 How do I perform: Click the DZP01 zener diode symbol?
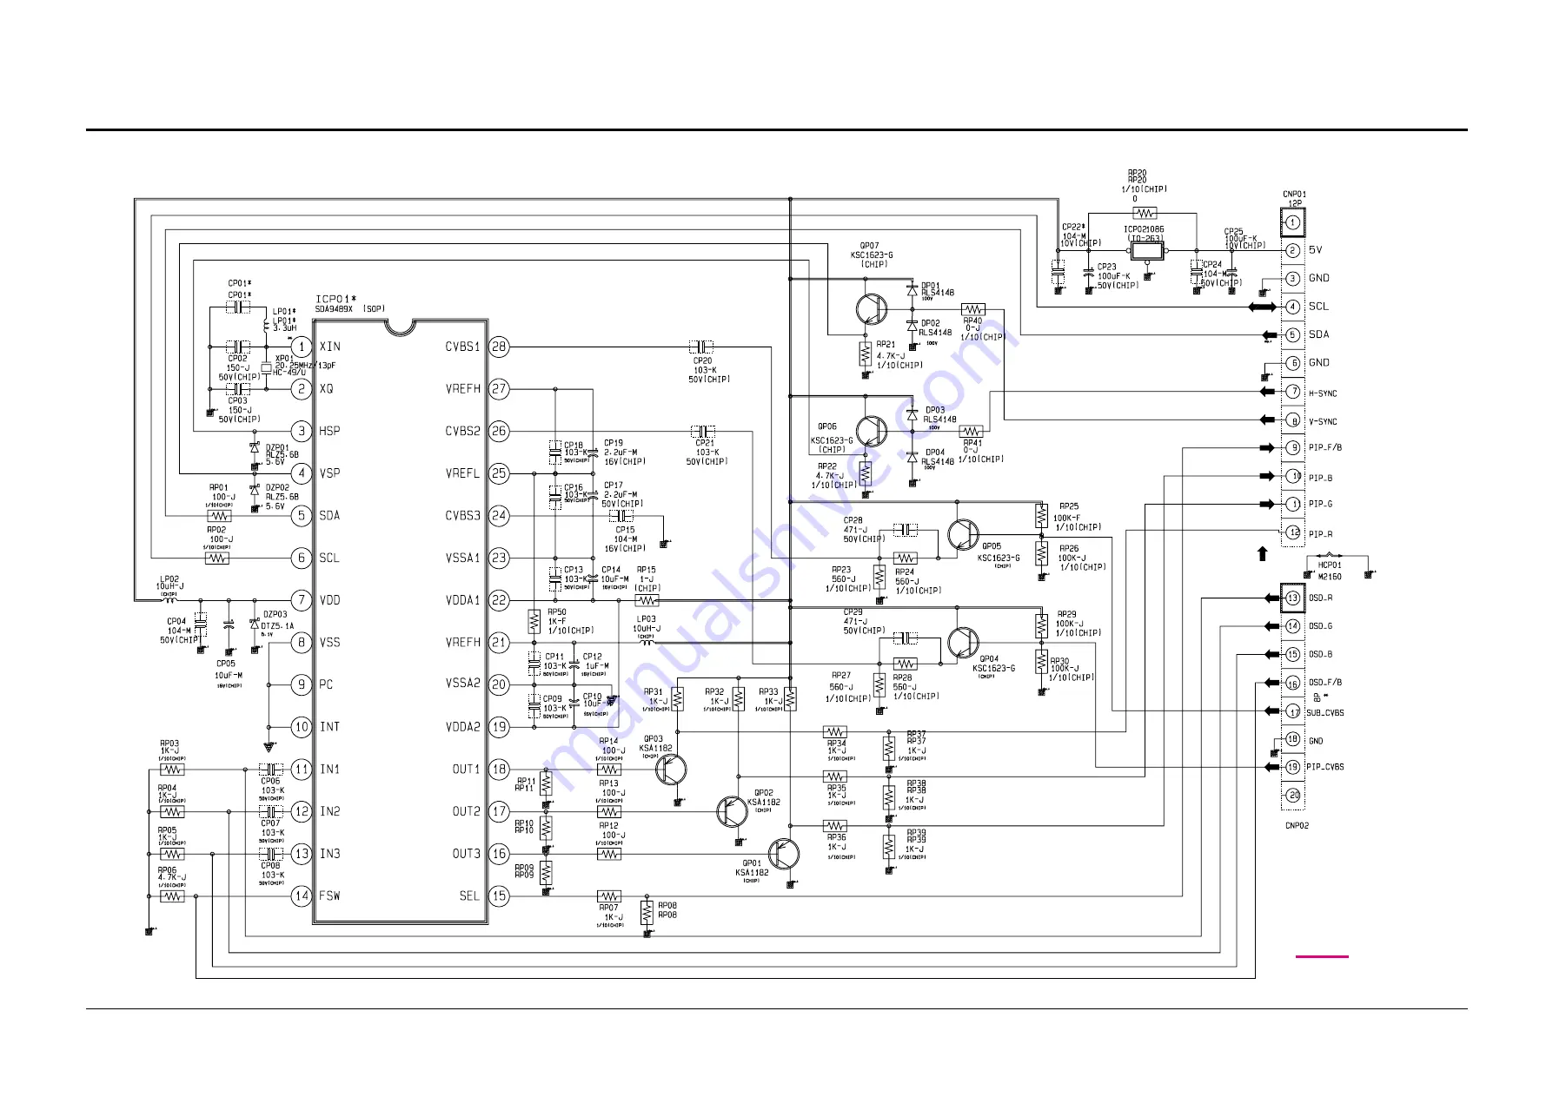click(254, 446)
